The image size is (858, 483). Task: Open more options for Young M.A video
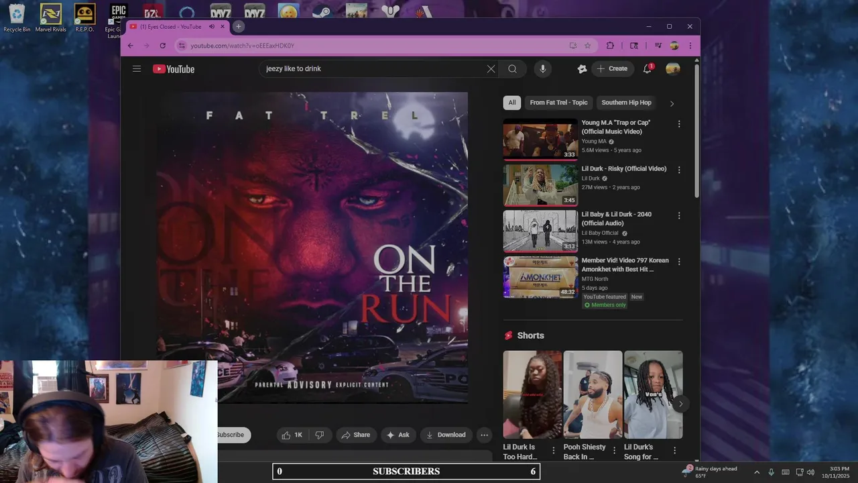pyautogui.click(x=679, y=124)
